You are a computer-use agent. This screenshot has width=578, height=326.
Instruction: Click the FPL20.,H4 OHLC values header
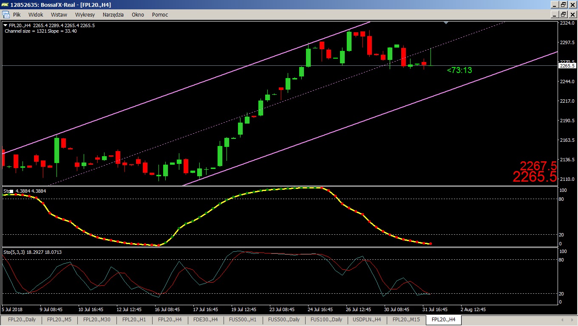click(x=51, y=25)
